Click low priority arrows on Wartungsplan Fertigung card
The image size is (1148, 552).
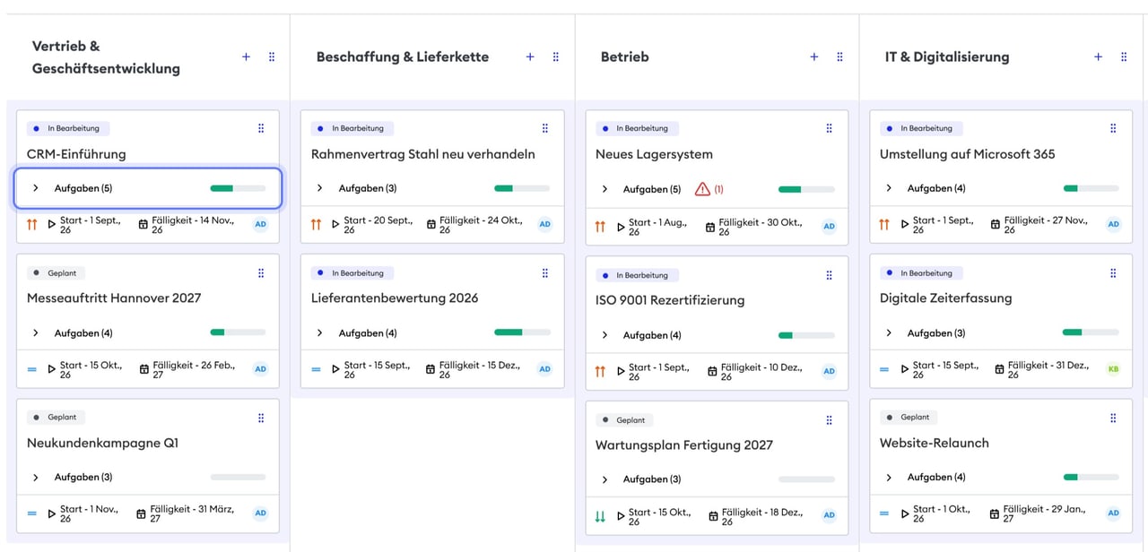pyautogui.click(x=600, y=517)
